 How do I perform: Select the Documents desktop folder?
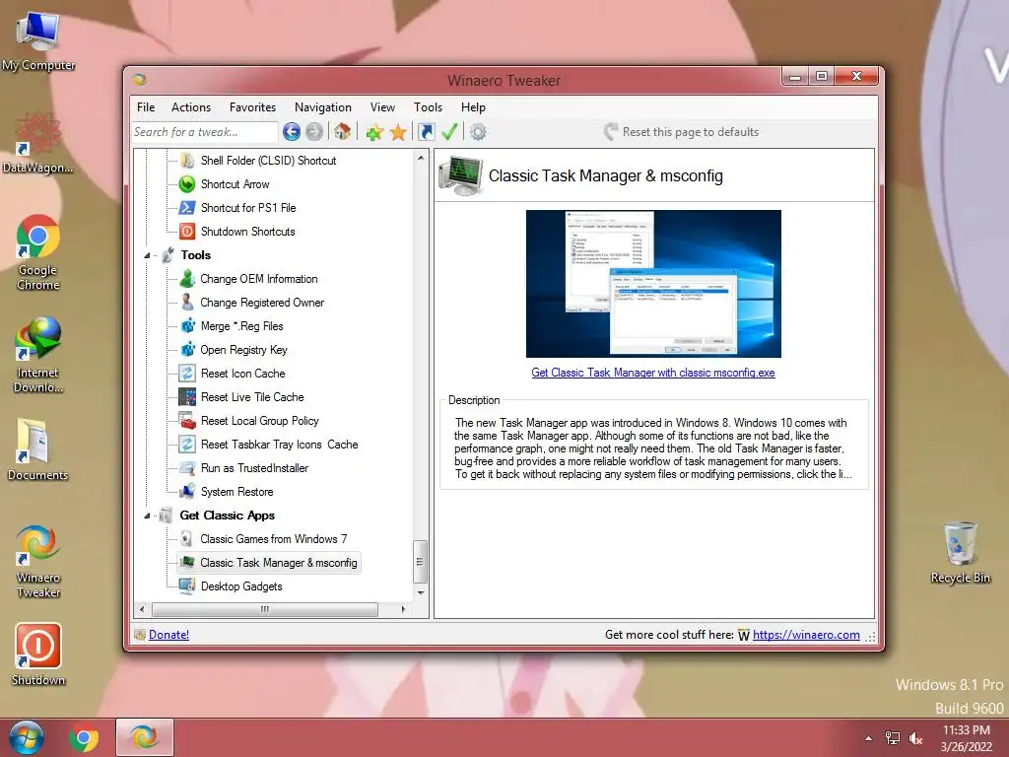(x=38, y=449)
